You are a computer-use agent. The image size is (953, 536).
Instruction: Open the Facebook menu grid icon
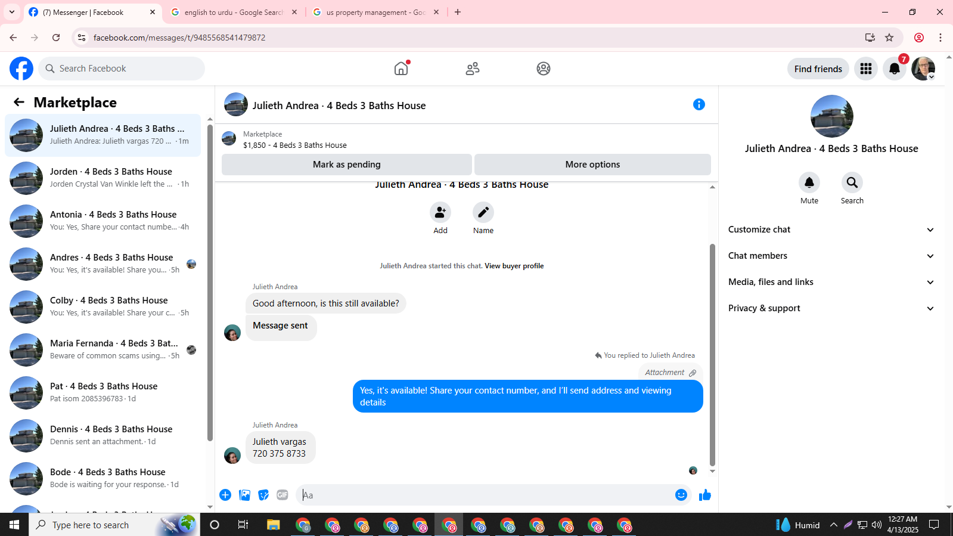click(866, 69)
